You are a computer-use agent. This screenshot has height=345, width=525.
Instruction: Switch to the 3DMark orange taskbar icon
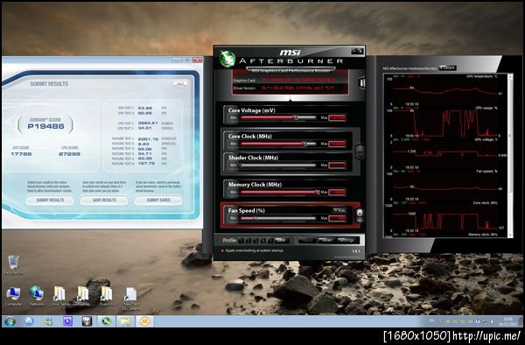tap(144, 321)
